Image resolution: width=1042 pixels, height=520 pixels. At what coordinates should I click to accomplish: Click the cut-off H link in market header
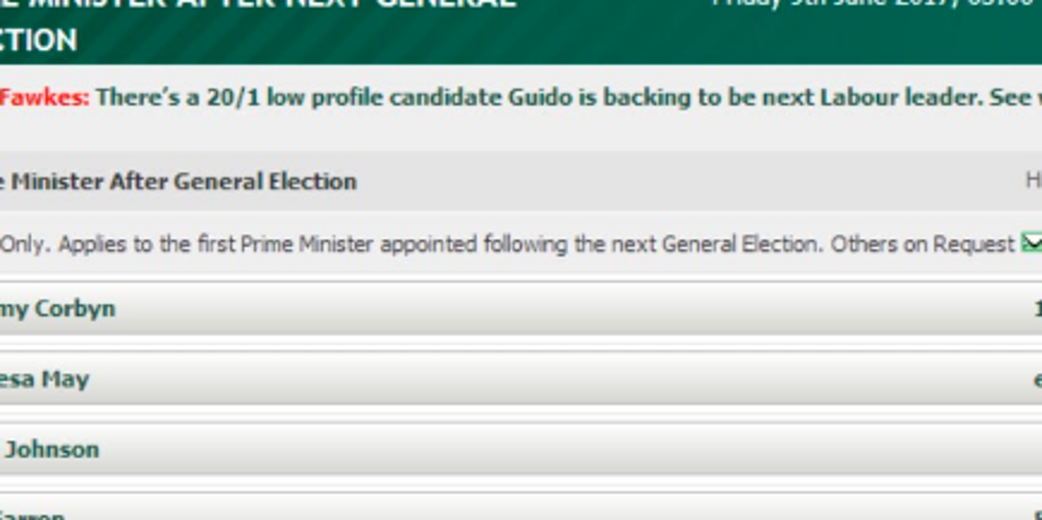(x=1034, y=180)
